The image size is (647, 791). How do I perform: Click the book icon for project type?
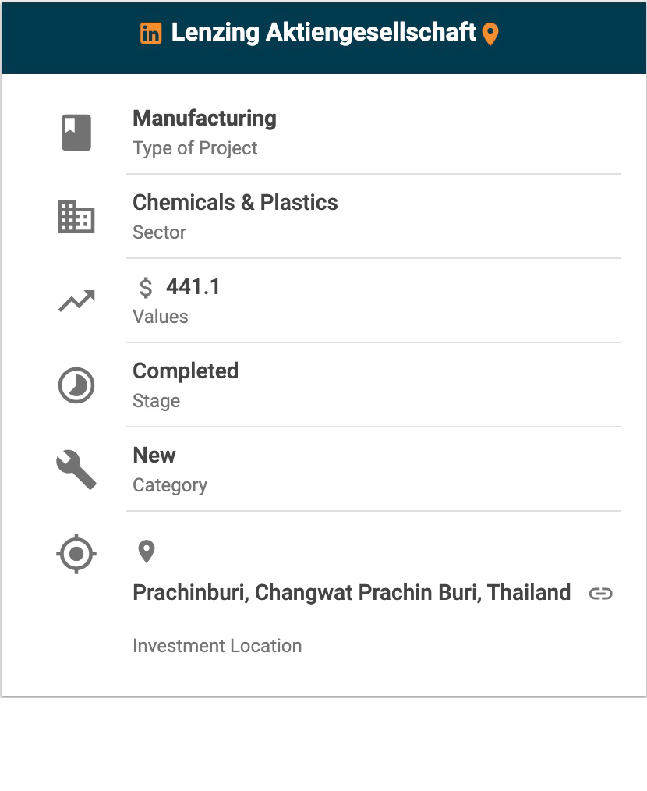[x=76, y=133]
